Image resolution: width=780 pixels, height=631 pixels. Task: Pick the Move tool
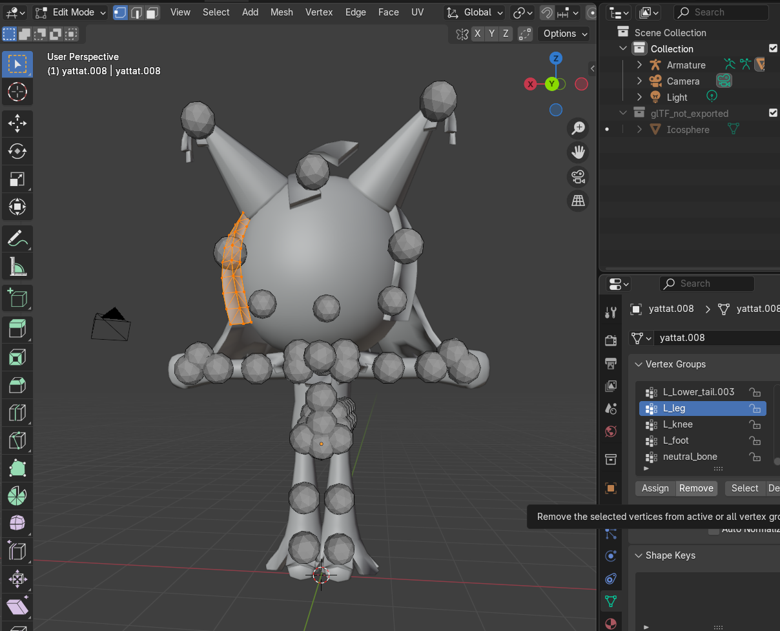(x=17, y=123)
